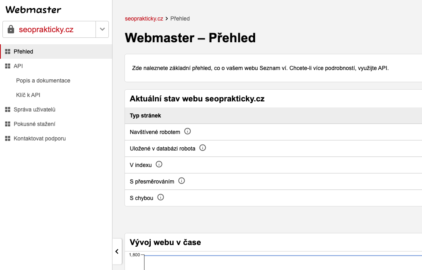This screenshot has width=422, height=270.
Task: Click the S přesměrováním row label
Action: [x=152, y=181]
